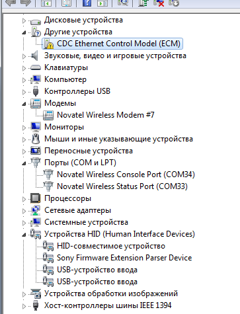240x314 pixels.
Task: Click the mouse icon of Мыши и иные указывающие устройства
Action: (36, 139)
